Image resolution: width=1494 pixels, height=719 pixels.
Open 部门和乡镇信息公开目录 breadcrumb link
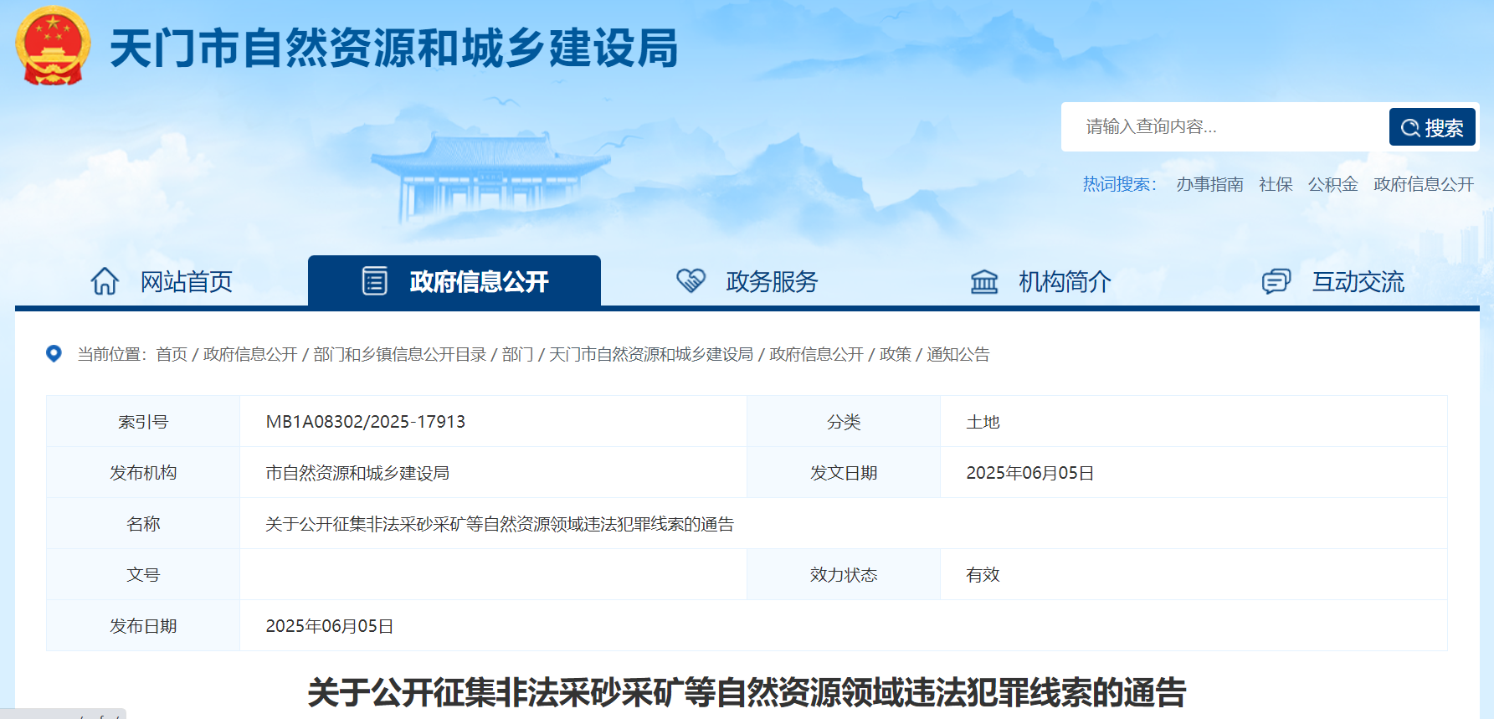pos(399,355)
